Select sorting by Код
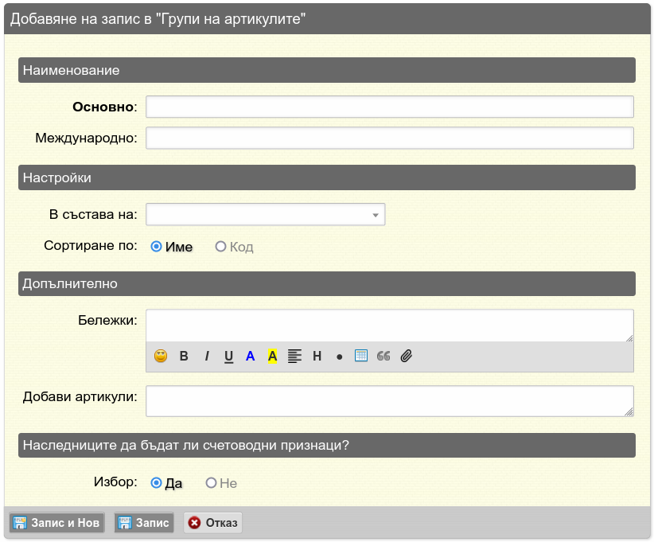 (234, 247)
